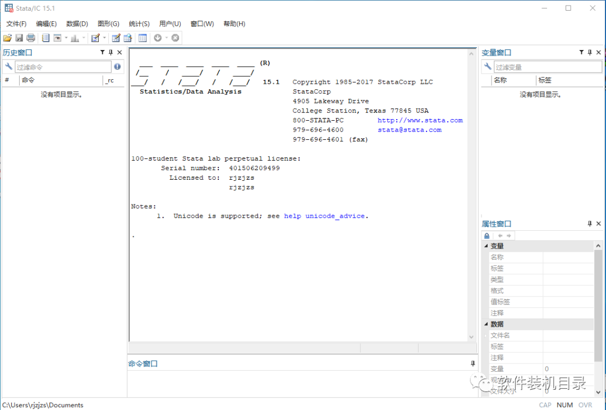Open the 用户(U) menu
This screenshot has height=410, width=606.
(170, 24)
